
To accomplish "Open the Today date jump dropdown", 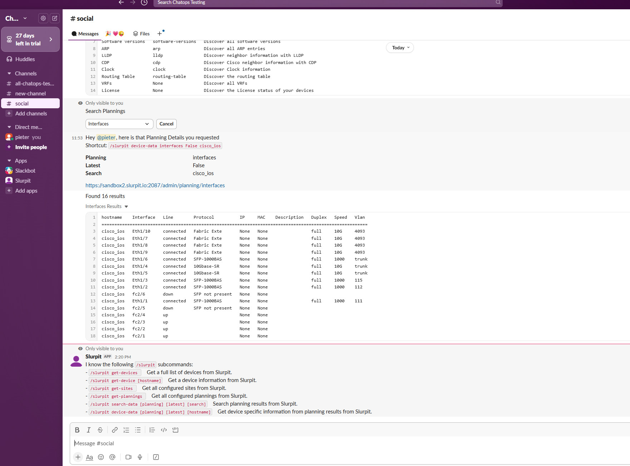I will (x=400, y=48).
